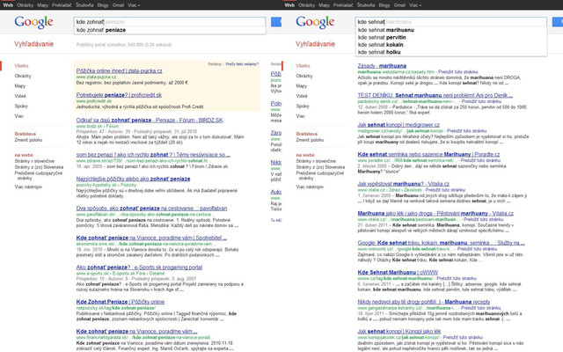Choose suggestion 'kde sehnat kokain'

pyautogui.click(x=451, y=45)
